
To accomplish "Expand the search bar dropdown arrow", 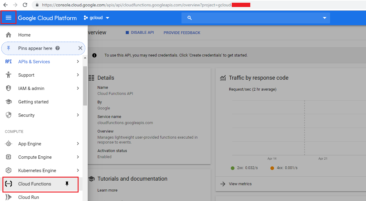I will click(325, 18).
